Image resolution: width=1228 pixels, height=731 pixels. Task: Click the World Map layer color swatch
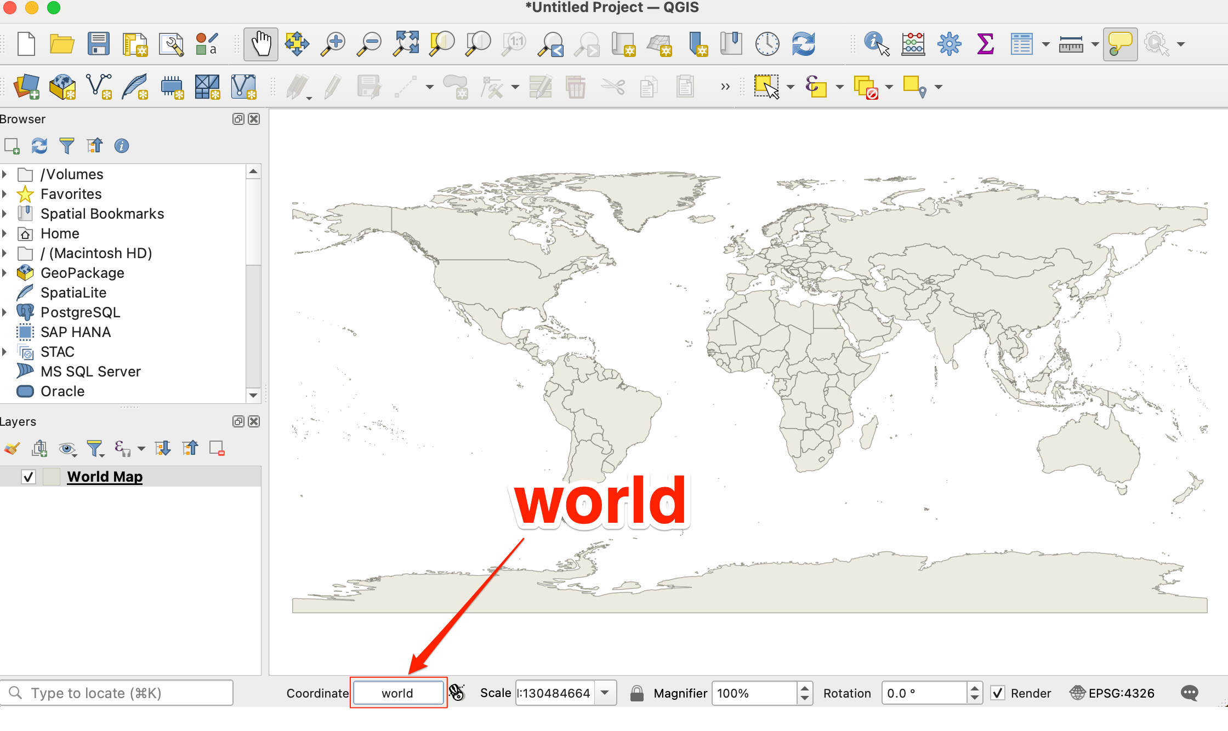point(52,477)
